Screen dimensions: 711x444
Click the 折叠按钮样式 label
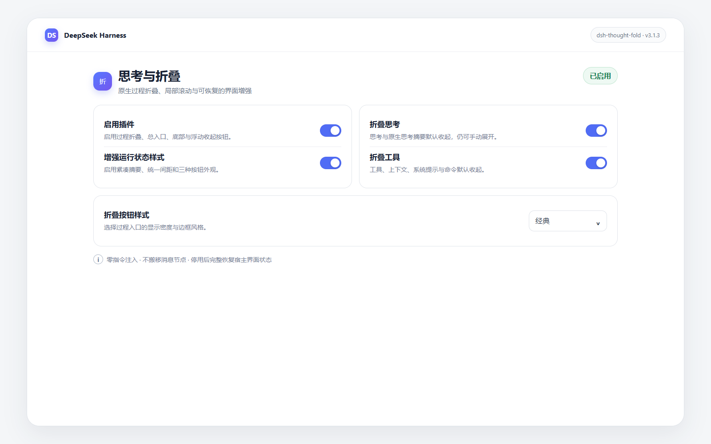[x=127, y=215]
